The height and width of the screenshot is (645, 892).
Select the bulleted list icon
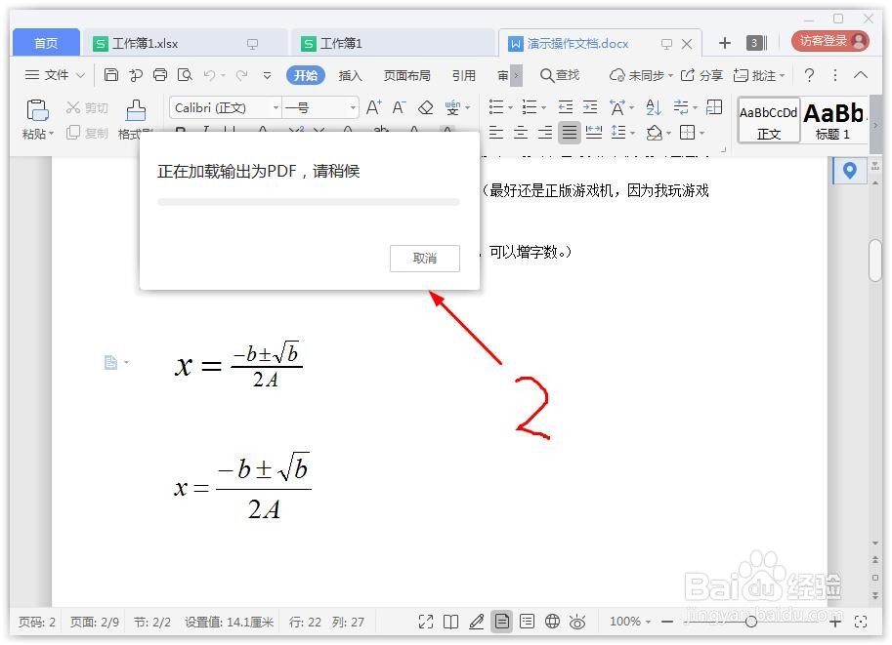click(495, 106)
